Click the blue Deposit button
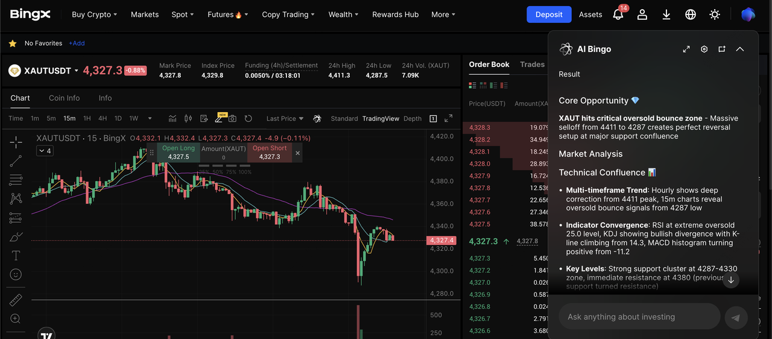Screen dimensions: 772x339 point(549,14)
